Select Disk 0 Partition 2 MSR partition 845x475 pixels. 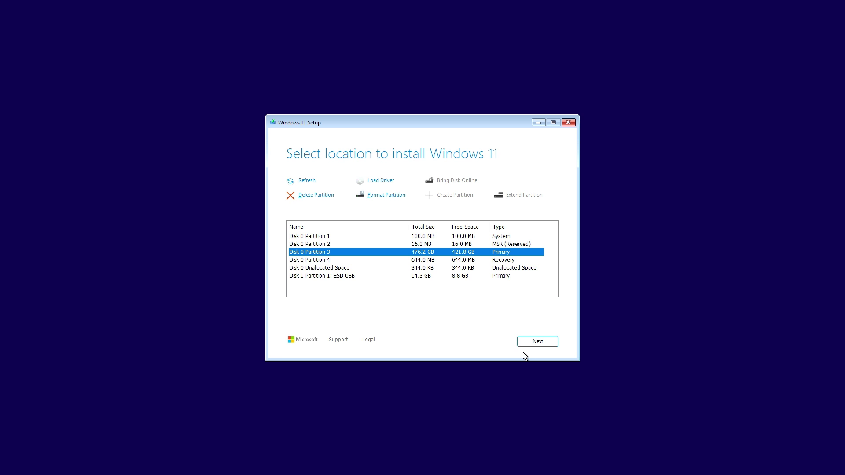coord(309,244)
